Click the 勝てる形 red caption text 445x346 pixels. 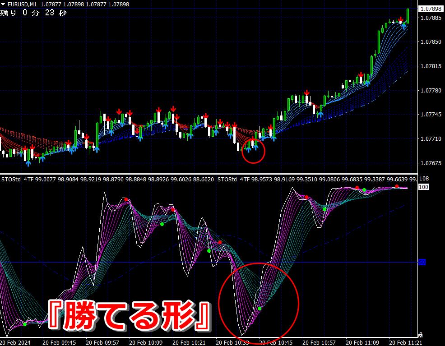[130, 315]
